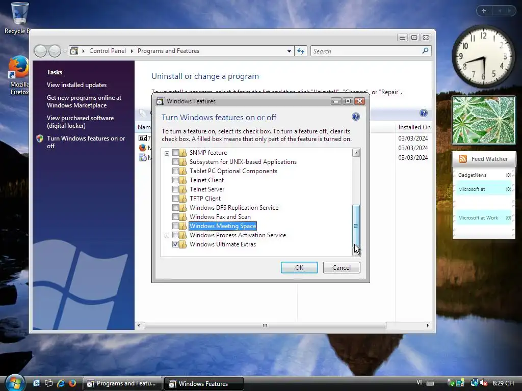The width and height of the screenshot is (522, 391).
Task: Click the Telnet Client folder icon
Action: tap(182, 180)
